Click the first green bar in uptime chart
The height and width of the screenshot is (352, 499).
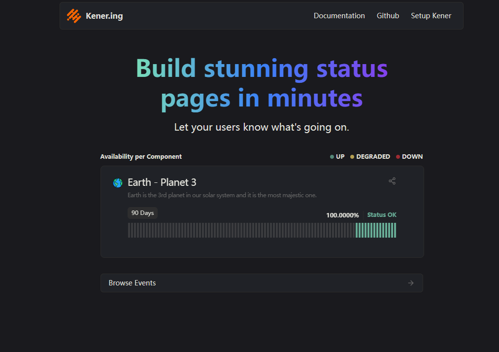point(357,230)
